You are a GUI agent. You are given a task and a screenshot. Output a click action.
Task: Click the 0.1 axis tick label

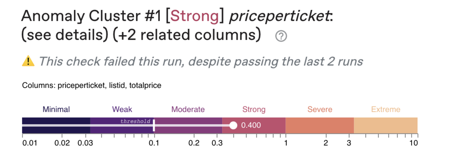154,143
